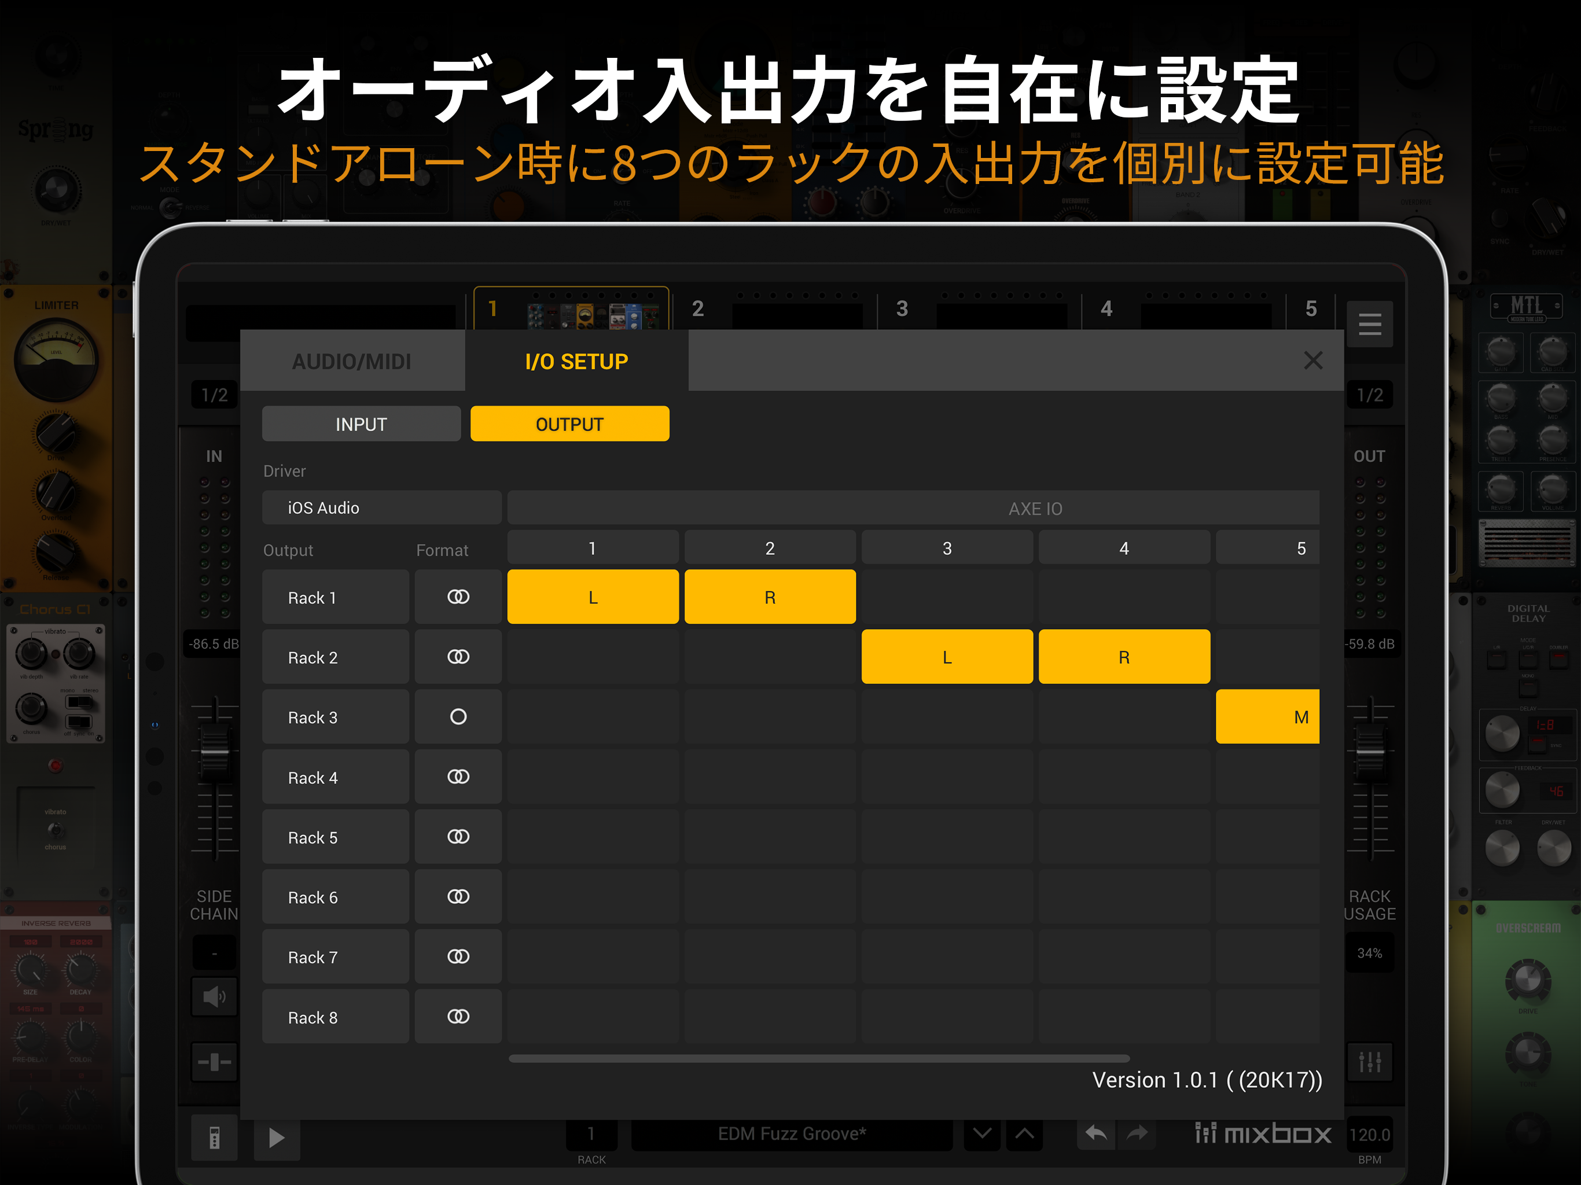The image size is (1581, 1185).
Task: Toggle Rack 7 stereo format icon
Action: [x=458, y=957]
